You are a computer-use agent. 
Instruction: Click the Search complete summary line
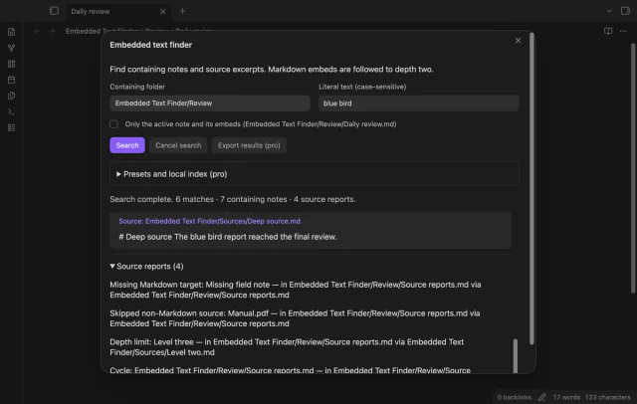232,199
